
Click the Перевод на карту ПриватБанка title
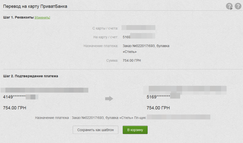(35, 6)
